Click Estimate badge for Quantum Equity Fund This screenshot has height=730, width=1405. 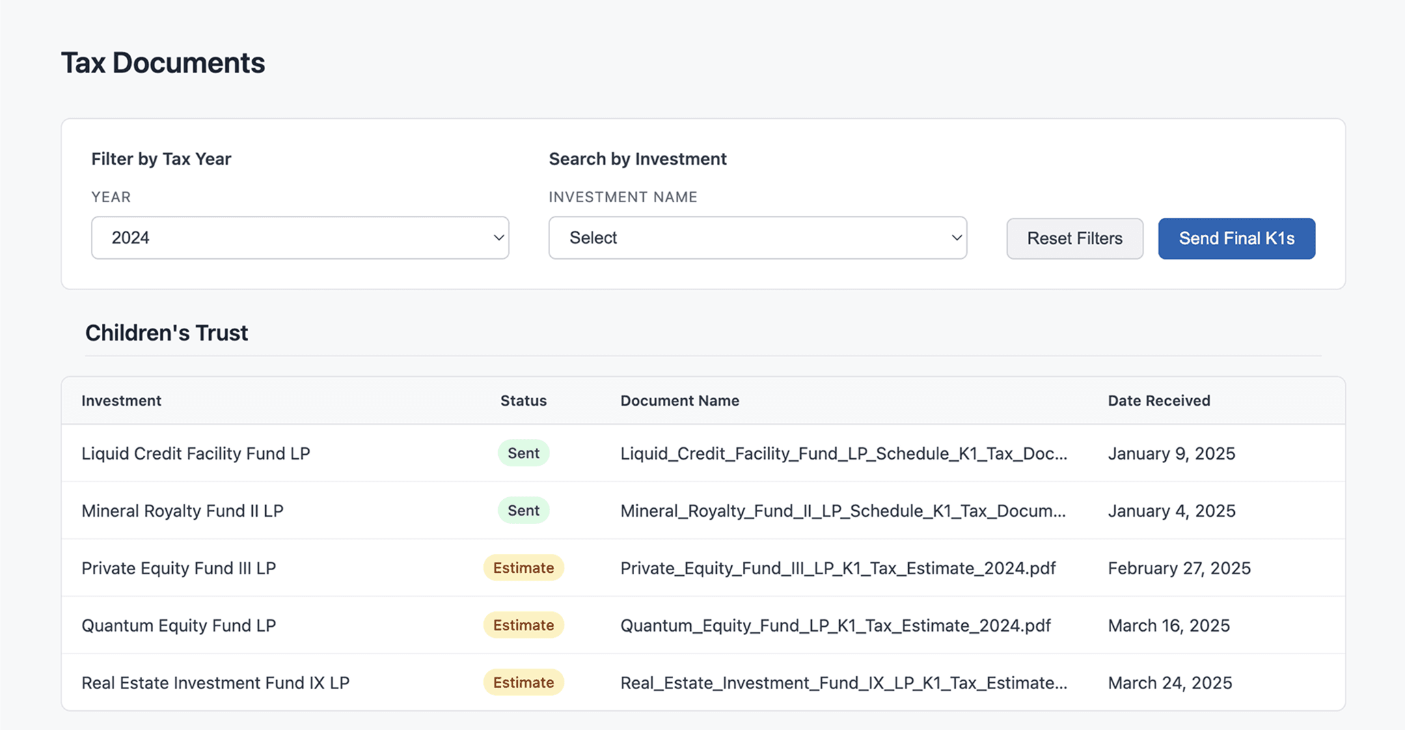point(523,625)
